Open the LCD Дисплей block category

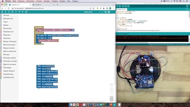pos(9,78)
